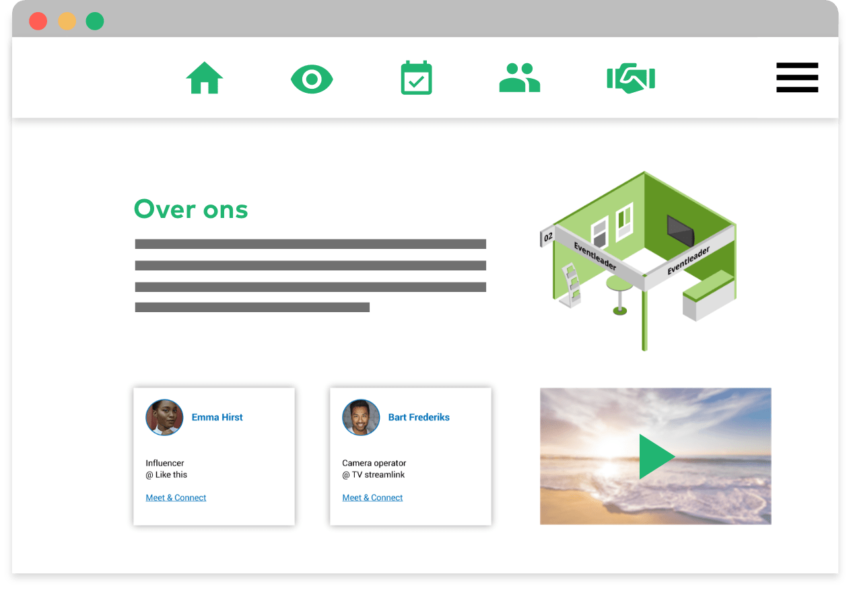
Task: Click the yellow minimize window button
Action: pyautogui.click(x=67, y=21)
